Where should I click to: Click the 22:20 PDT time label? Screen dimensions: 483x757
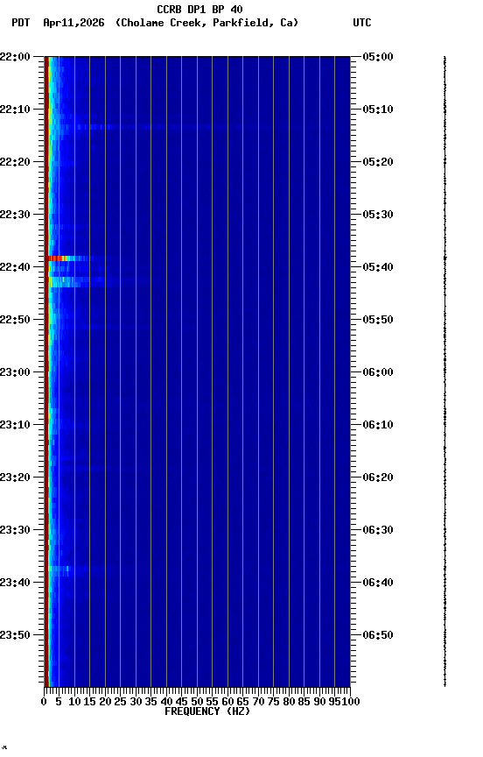click(15, 162)
